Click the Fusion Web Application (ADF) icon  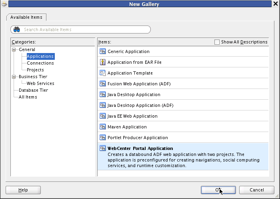[102, 84]
